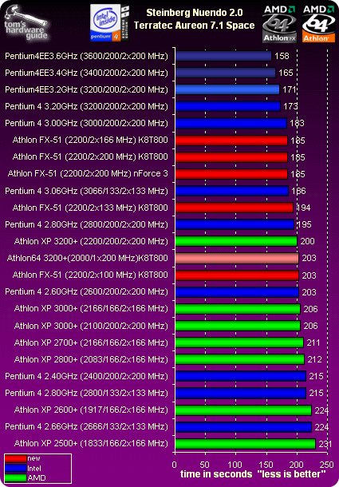Click the pink Athlon64 3200+ bar
Image resolution: width=339 pixels, height=487 pixels.
pos(237,259)
